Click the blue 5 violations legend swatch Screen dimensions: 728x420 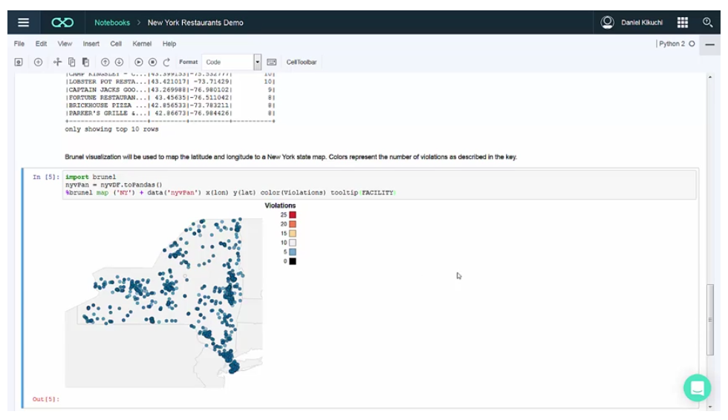coord(293,252)
